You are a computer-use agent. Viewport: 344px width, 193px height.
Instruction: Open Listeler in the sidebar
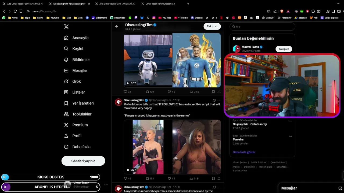pos(74,92)
